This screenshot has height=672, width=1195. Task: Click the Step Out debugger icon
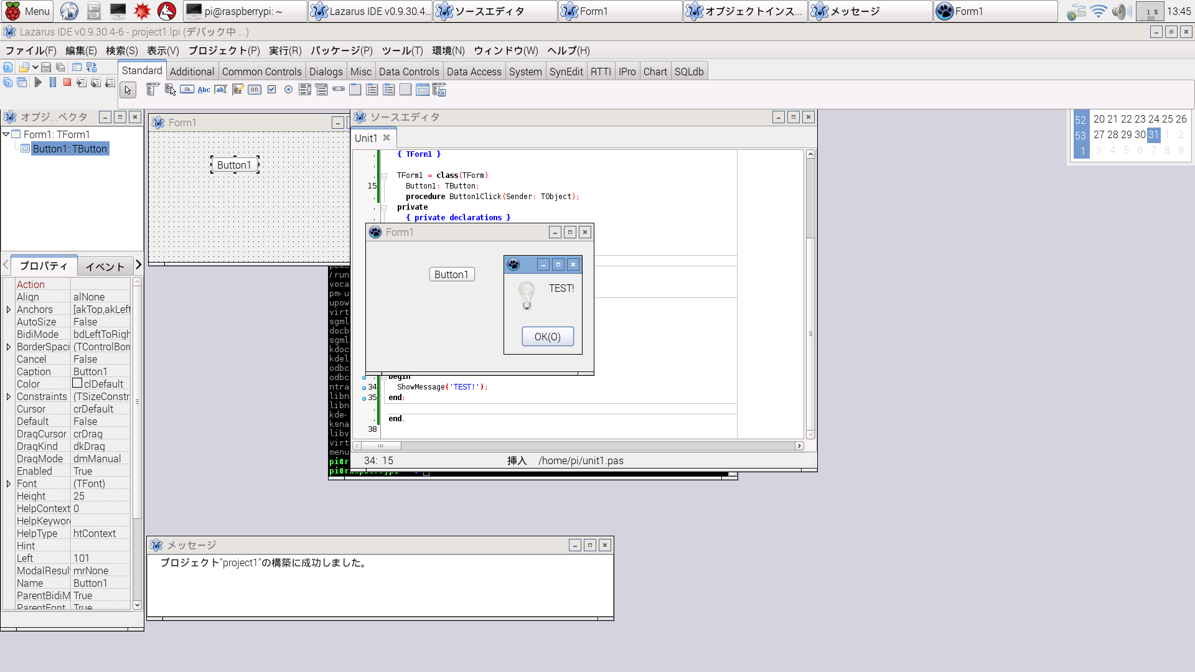pyautogui.click(x=110, y=82)
